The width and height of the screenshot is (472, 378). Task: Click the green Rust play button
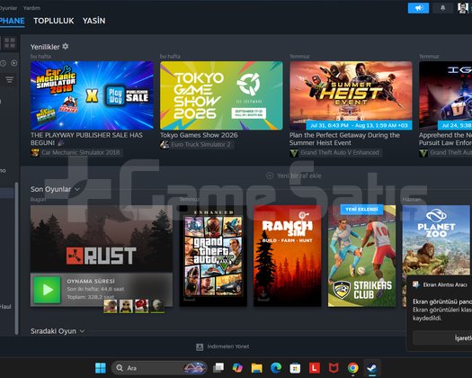coord(48,290)
